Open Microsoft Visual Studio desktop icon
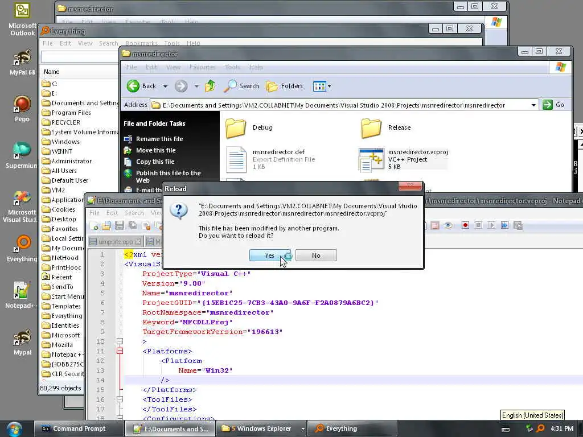 click(x=21, y=207)
